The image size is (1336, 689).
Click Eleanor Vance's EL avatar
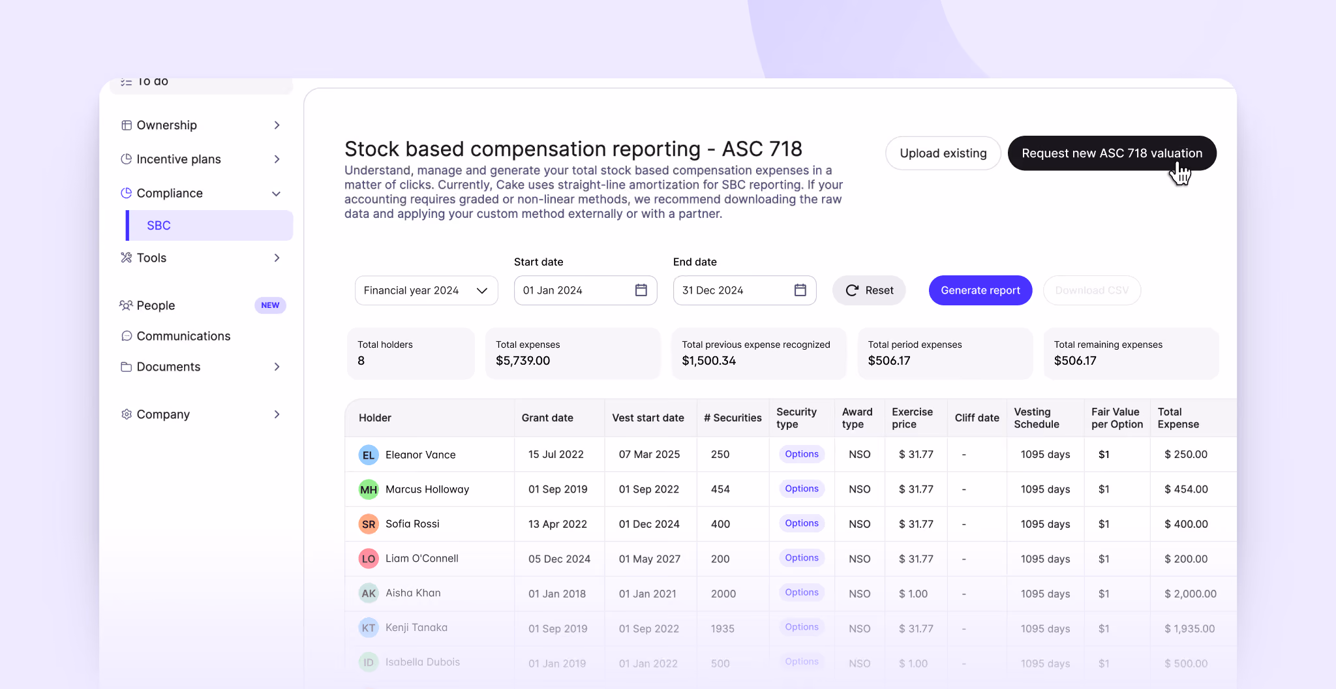click(369, 455)
